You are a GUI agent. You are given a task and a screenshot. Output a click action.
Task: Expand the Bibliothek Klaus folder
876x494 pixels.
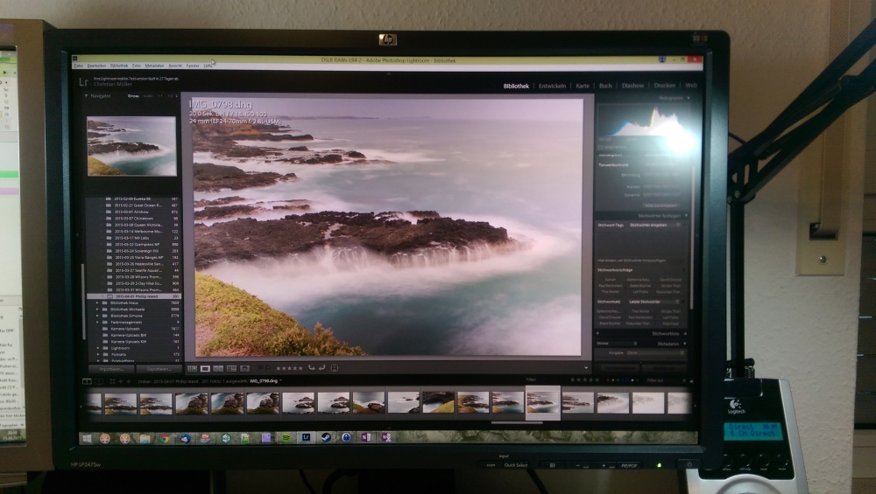point(97,303)
